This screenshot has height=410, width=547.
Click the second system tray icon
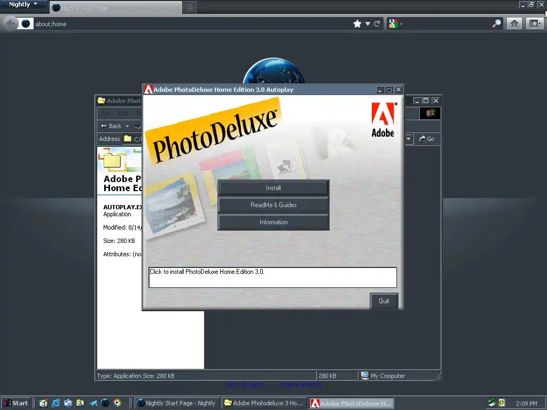pyautogui.click(x=502, y=403)
